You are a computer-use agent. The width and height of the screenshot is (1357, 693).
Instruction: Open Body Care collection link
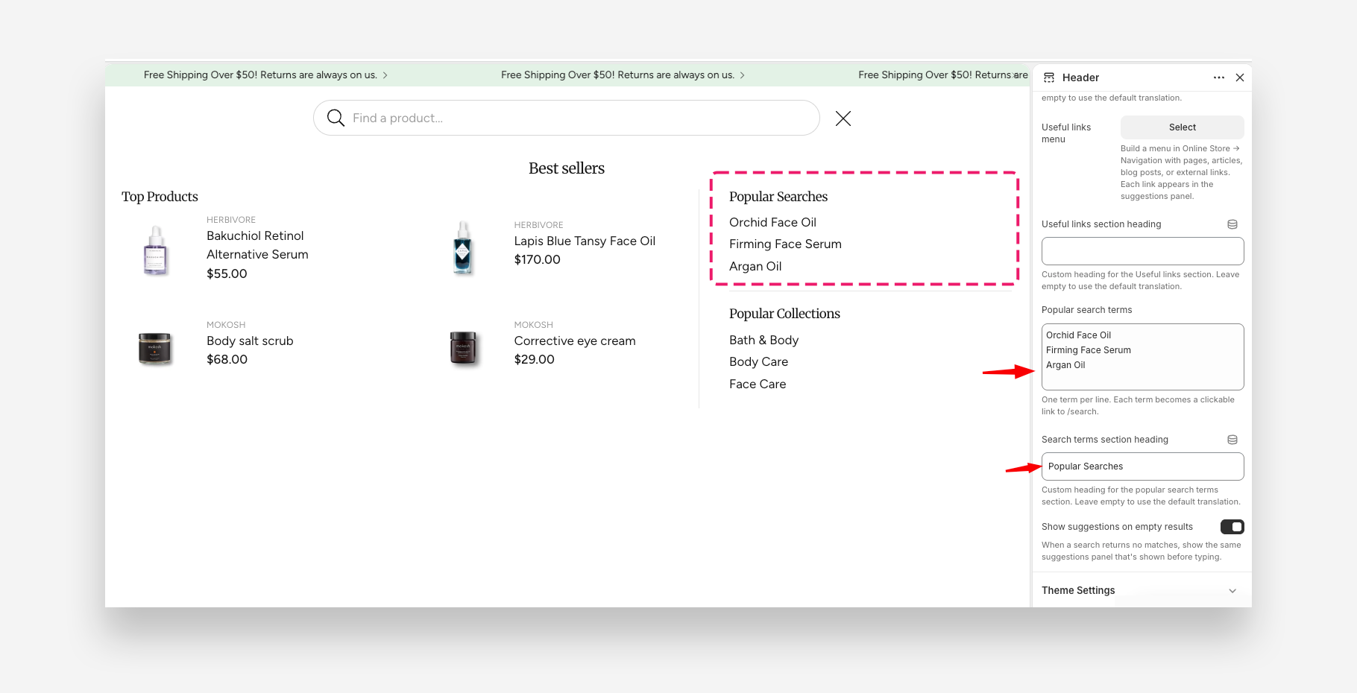point(758,361)
